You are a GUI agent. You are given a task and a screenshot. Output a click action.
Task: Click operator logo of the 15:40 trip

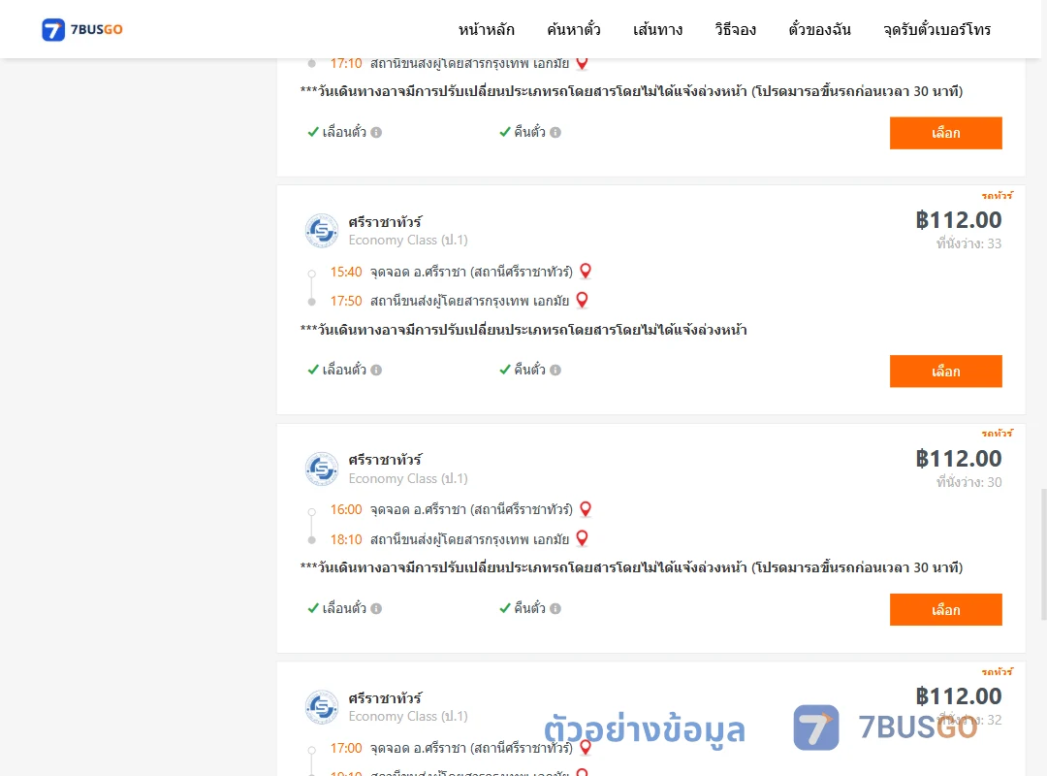coord(322,231)
